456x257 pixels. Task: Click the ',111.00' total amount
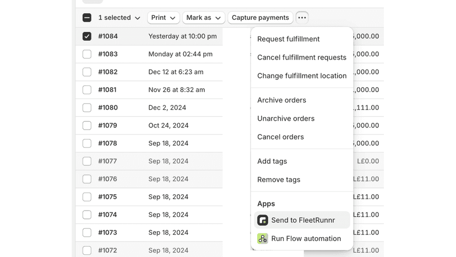(x=366, y=108)
